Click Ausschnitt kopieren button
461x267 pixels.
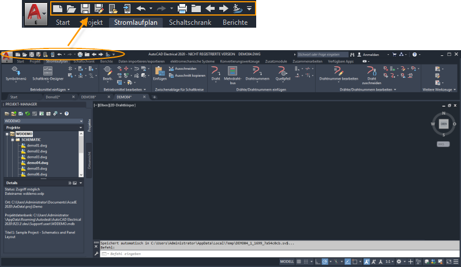coord(188,76)
